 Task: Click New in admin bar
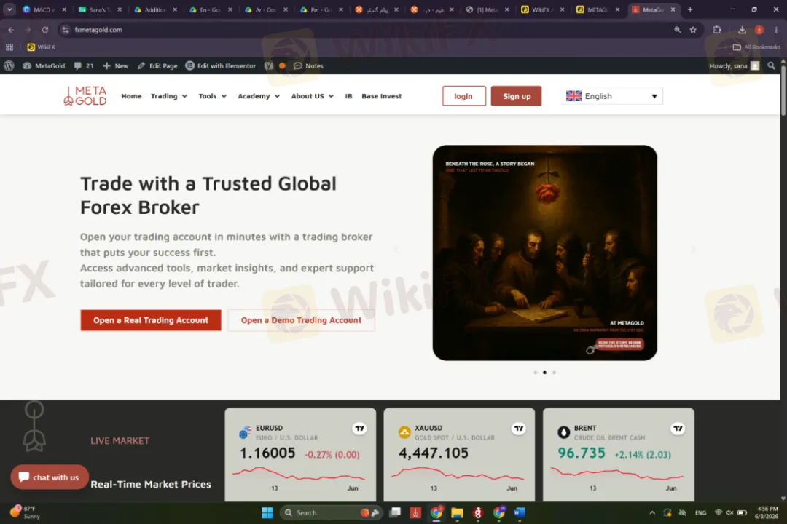[x=116, y=65]
